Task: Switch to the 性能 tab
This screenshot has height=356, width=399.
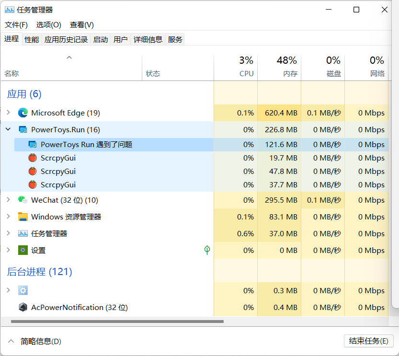Action: 31,39
